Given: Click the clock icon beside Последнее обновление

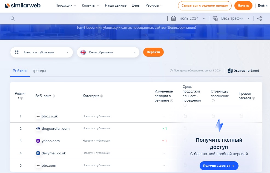Looking at the screenshot, I should [171, 71].
